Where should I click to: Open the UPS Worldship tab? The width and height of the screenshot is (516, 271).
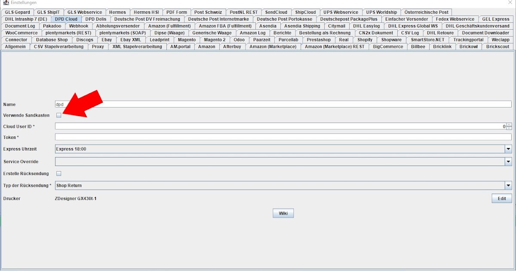pos(381,12)
